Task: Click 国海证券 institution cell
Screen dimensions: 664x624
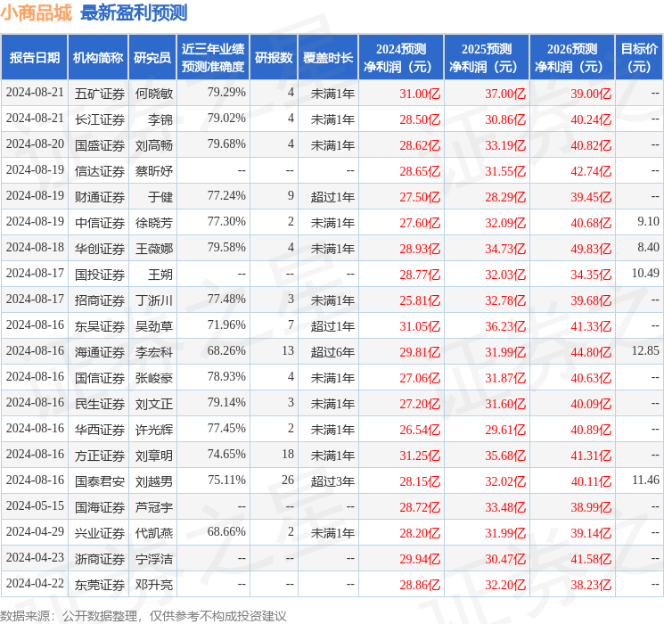Action: (x=100, y=507)
